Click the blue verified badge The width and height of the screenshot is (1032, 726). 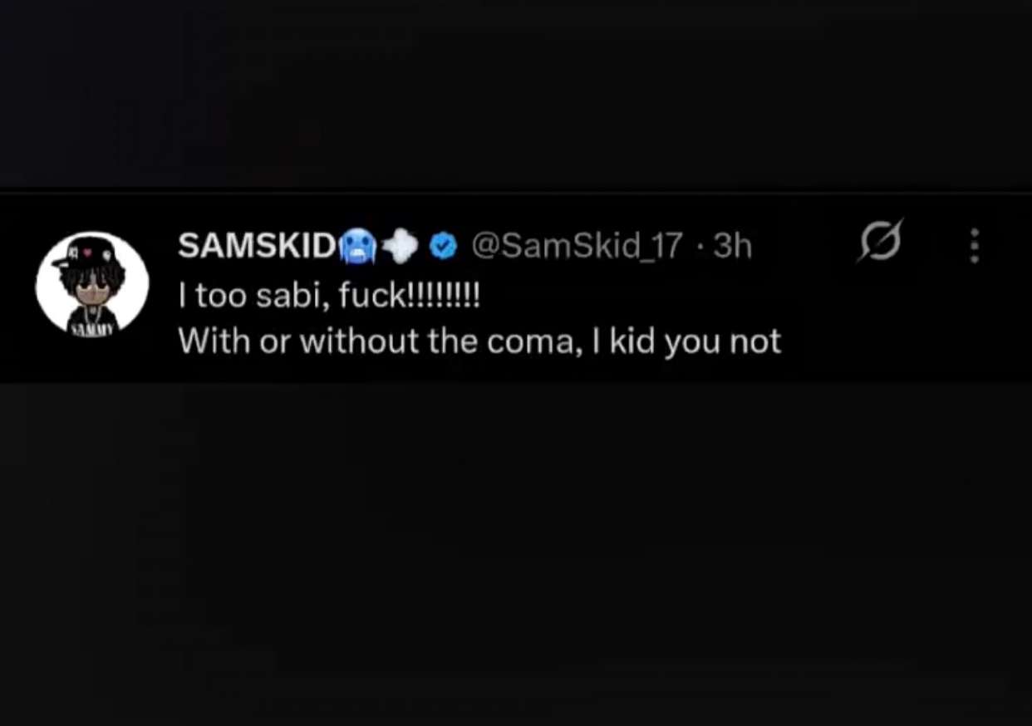tap(445, 246)
